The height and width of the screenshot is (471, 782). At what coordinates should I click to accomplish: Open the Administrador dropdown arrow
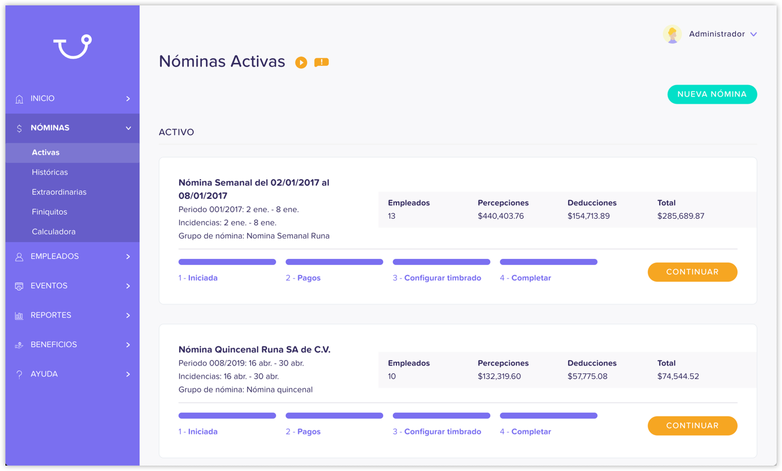(x=753, y=34)
